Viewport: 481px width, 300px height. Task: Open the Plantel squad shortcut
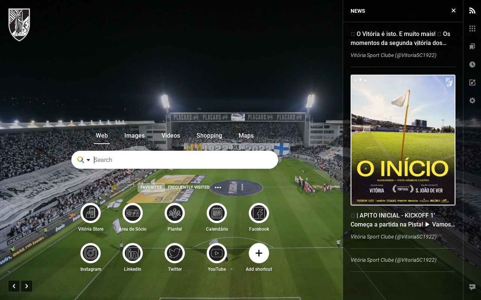pyautogui.click(x=175, y=213)
